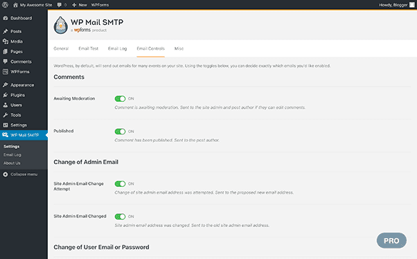This screenshot has height=259, width=417.
Task: Click the Pages icon in sidebar
Action: pos(6,51)
